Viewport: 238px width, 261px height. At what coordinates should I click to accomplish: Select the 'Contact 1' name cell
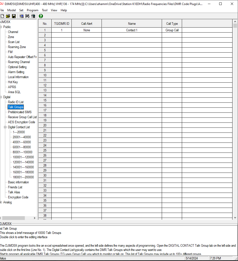pos(132,30)
